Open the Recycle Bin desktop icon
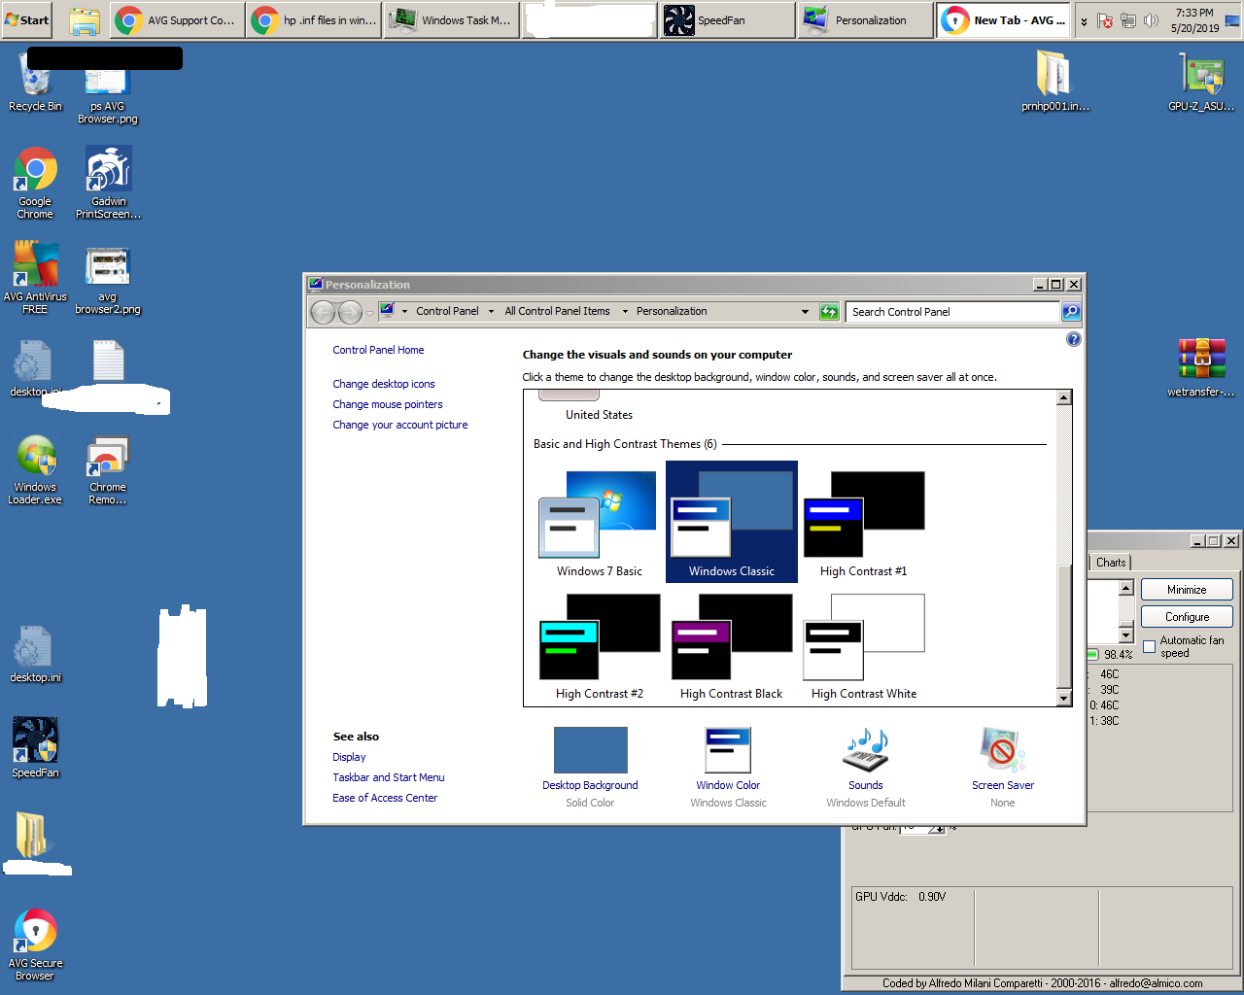 point(35,82)
